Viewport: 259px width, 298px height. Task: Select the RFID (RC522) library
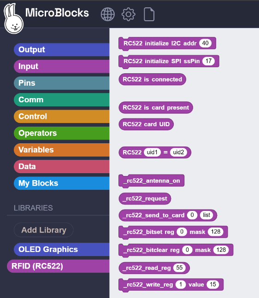(x=58, y=266)
